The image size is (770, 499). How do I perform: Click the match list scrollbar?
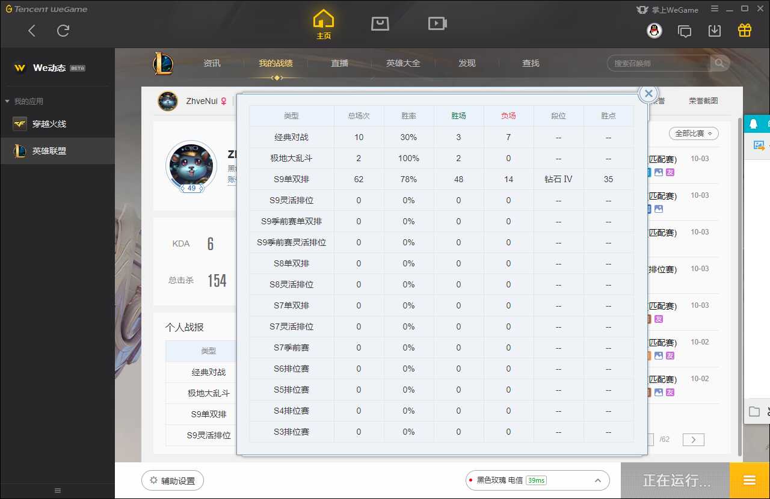[x=740, y=288]
